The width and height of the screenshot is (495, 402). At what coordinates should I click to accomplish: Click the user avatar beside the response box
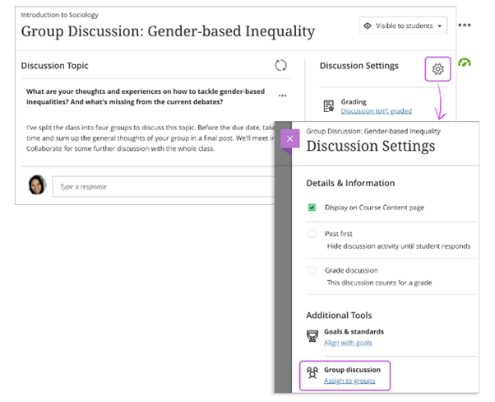pyautogui.click(x=37, y=185)
